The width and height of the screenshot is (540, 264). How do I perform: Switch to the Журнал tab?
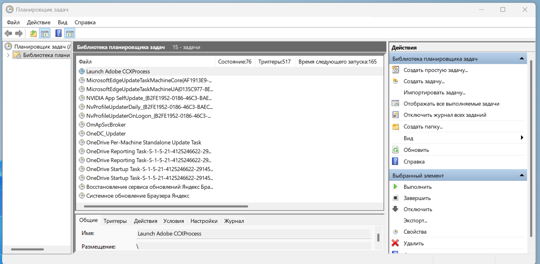pyautogui.click(x=234, y=221)
